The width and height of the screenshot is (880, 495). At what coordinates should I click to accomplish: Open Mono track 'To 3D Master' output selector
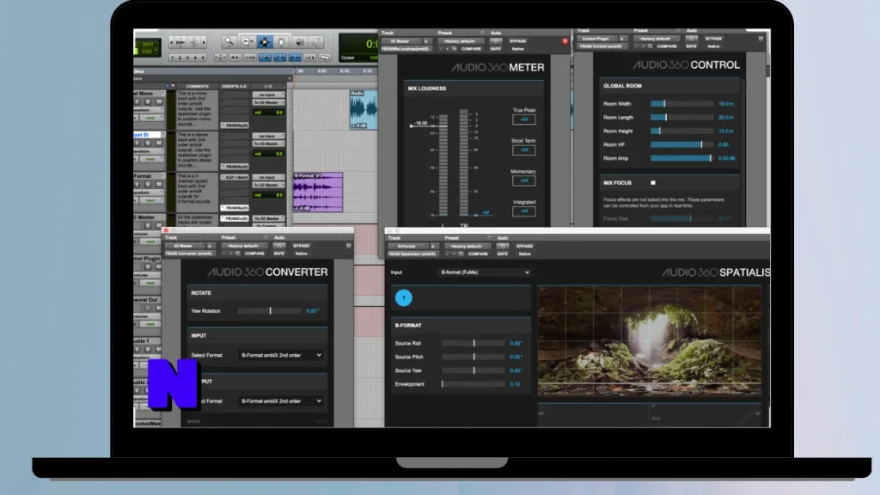pyautogui.click(x=268, y=103)
